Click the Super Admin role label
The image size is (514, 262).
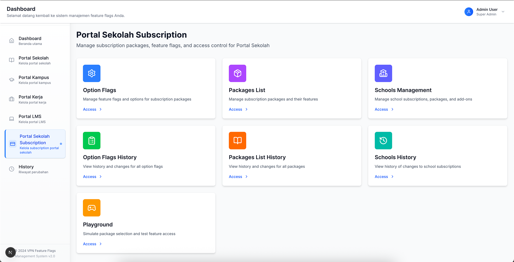pos(486,14)
